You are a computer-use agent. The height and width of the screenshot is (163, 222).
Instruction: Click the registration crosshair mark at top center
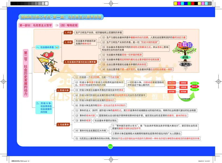(x=111, y=4)
